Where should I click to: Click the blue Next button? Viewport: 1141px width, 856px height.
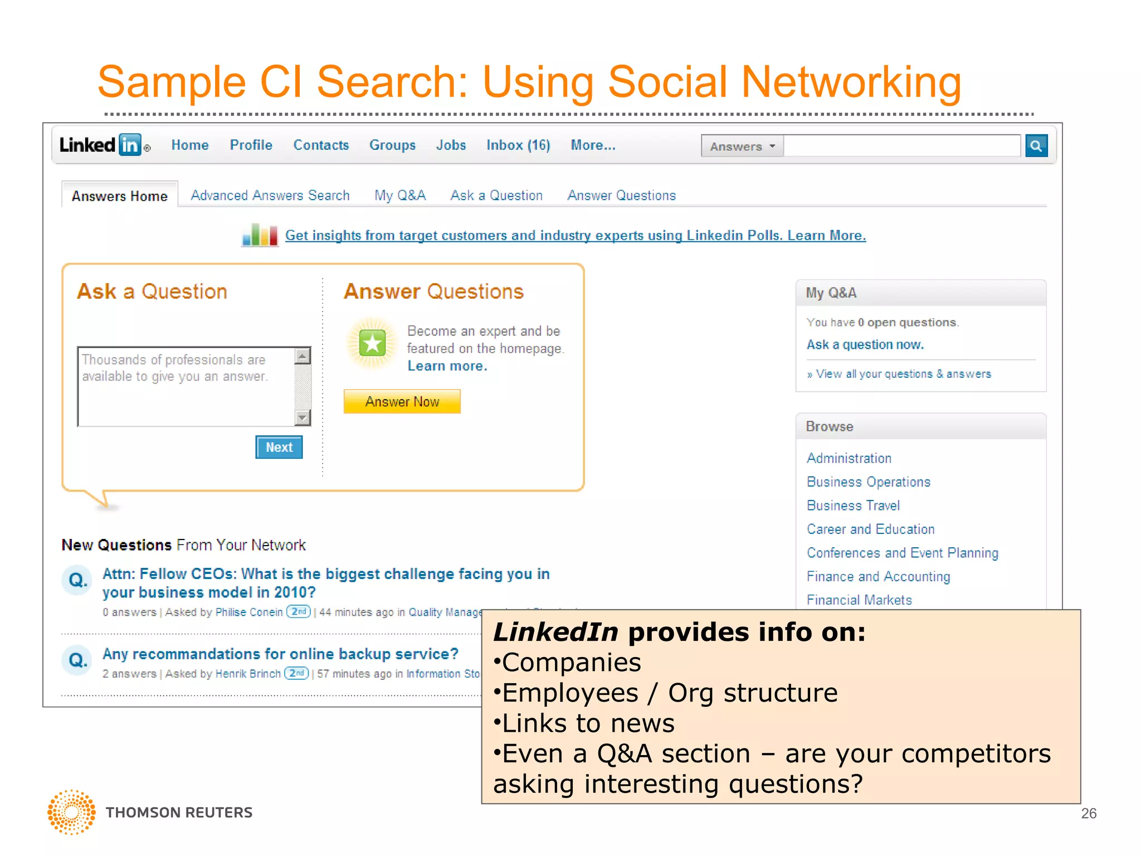click(x=279, y=447)
